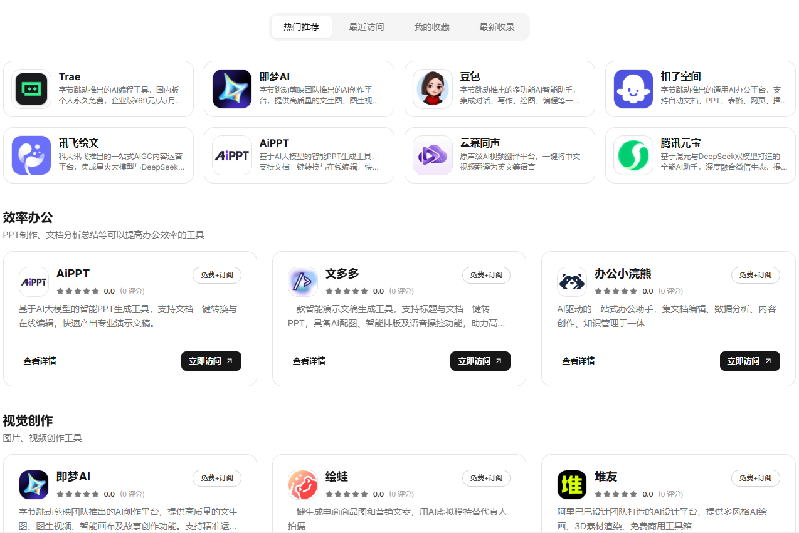Select the 即梦AI logo in the top row
Image resolution: width=799 pixels, height=533 pixels.
(231, 89)
